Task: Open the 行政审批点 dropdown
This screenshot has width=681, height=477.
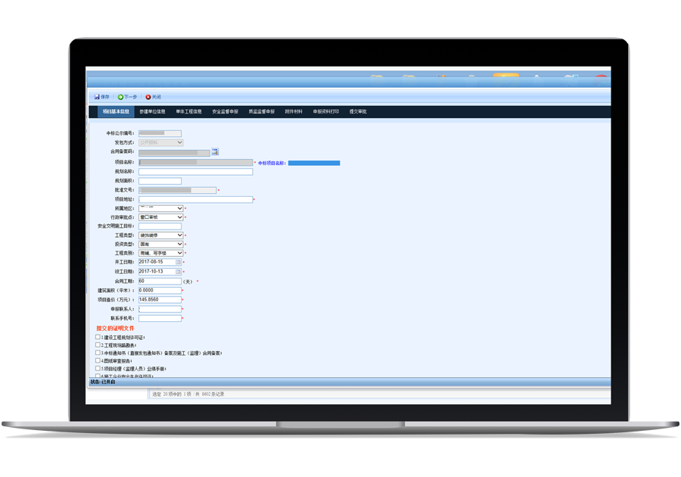Action: 179,217
